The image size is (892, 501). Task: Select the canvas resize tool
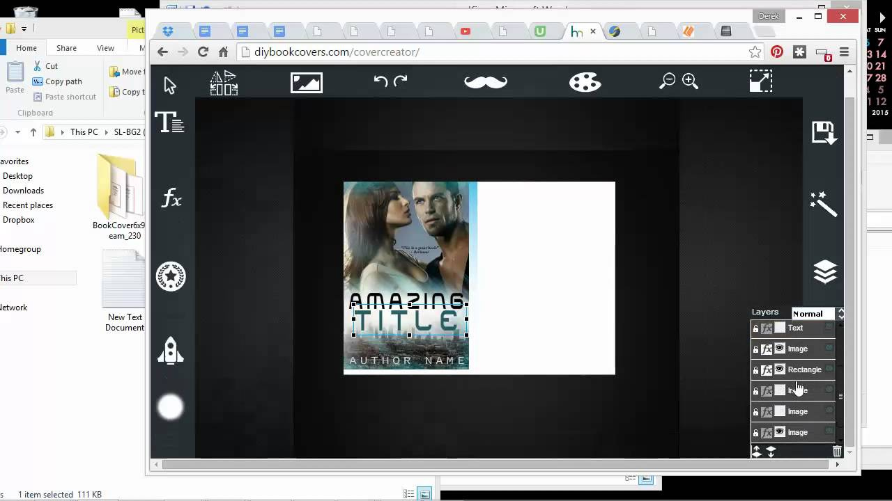[x=761, y=81]
